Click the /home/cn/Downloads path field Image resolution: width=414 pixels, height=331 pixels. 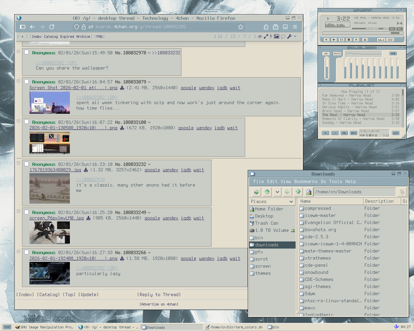pyautogui.click(x=355, y=192)
